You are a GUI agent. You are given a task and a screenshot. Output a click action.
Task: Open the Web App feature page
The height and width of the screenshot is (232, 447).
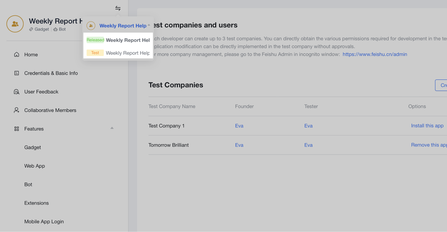pos(35,166)
